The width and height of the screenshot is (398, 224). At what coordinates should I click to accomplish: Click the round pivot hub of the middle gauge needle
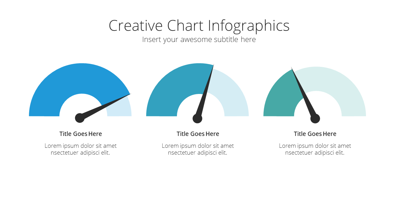[197, 119]
